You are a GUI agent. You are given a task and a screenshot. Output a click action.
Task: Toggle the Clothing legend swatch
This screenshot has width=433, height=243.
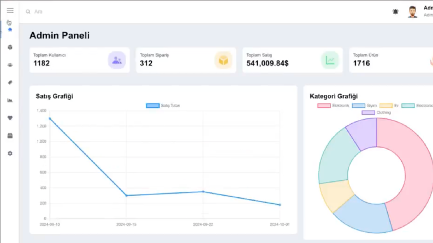(368, 112)
